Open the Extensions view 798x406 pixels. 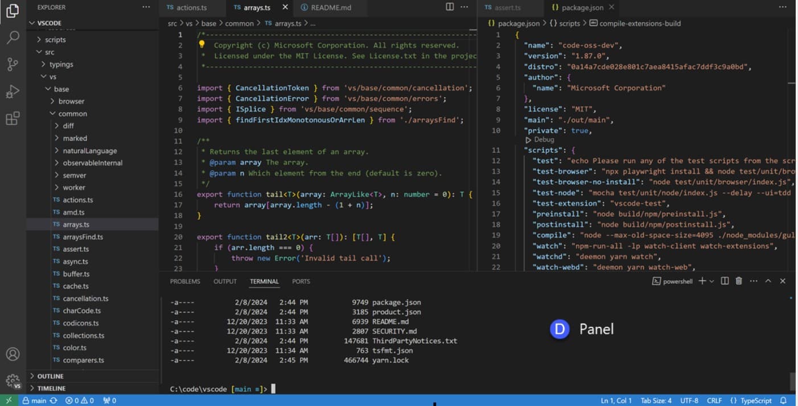pyautogui.click(x=13, y=118)
